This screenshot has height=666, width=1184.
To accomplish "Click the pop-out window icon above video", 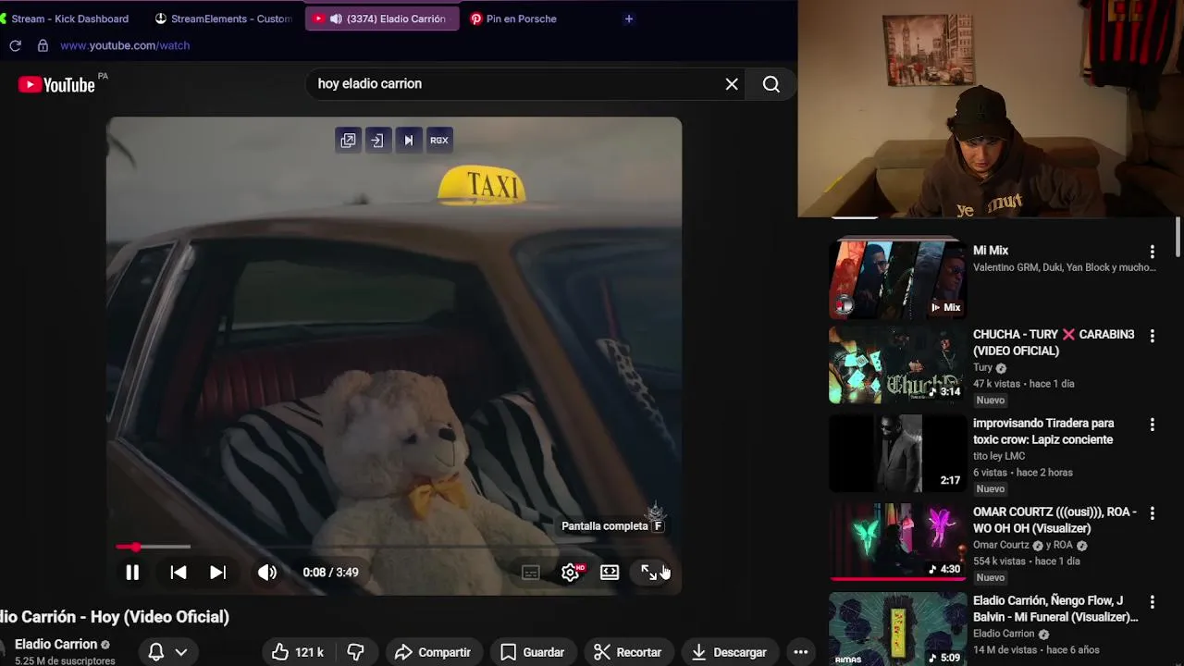I will [x=348, y=141].
